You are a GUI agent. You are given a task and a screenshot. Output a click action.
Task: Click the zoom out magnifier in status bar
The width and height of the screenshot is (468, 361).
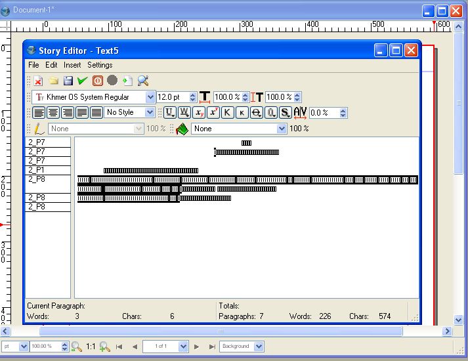(76, 346)
